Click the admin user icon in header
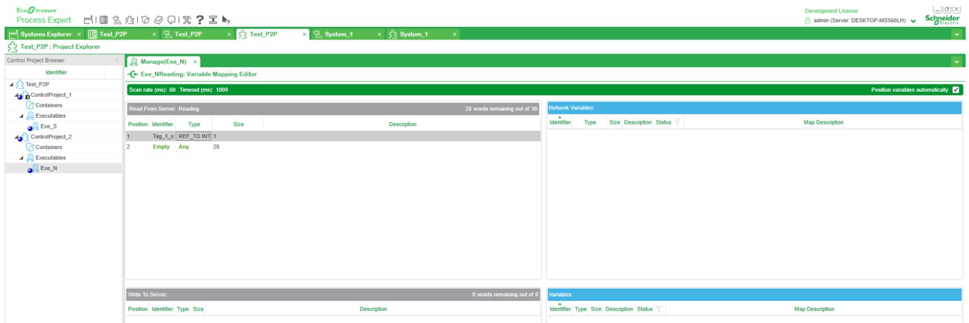Image resolution: width=969 pixels, height=323 pixels. tap(807, 21)
